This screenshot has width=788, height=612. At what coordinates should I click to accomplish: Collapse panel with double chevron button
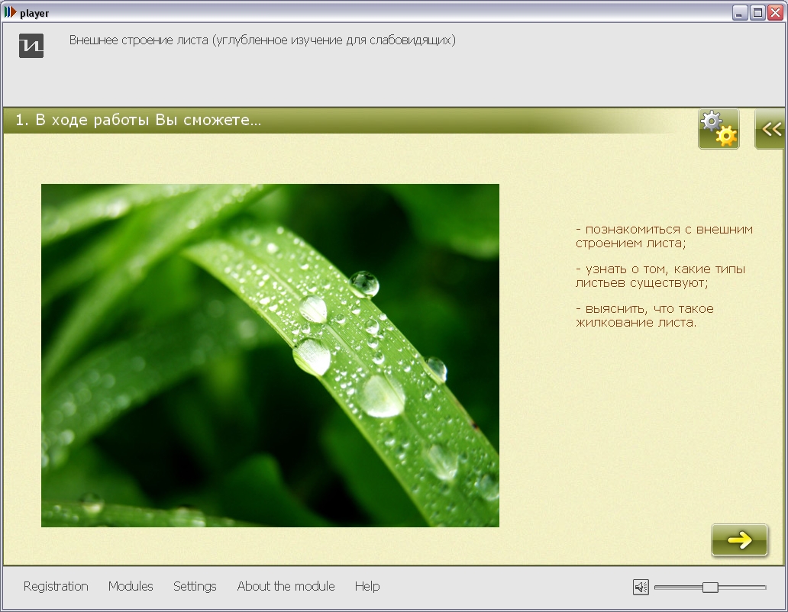click(771, 129)
